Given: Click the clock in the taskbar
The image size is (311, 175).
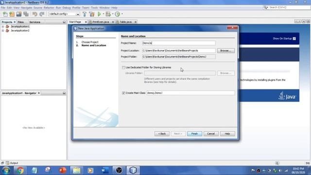Looking at the screenshot, I should coord(298,171).
